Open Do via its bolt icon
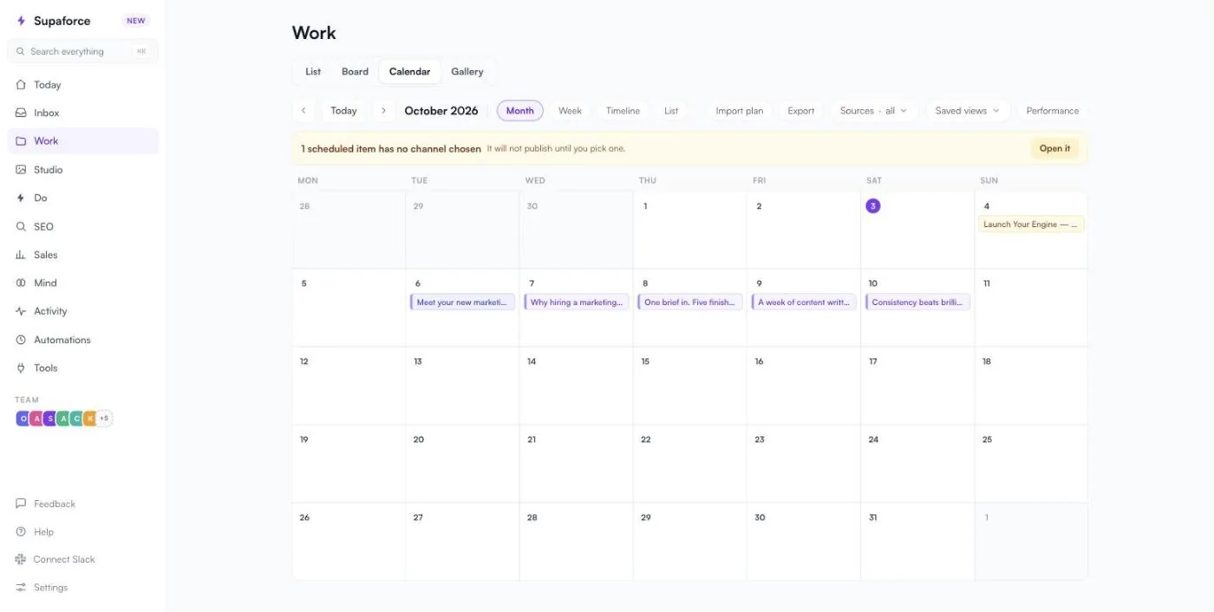The width and height of the screenshot is (1214, 612). [21, 198]
